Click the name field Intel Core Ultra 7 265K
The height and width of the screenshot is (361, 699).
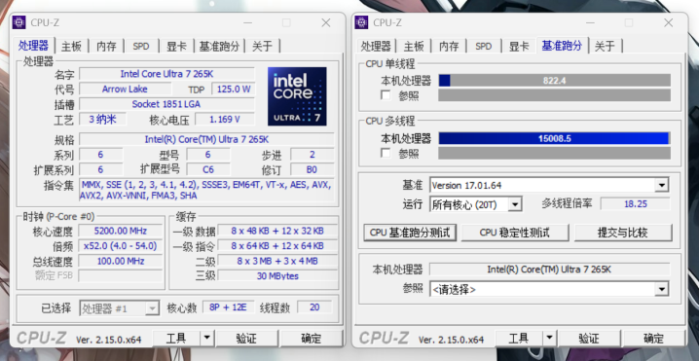166,74
